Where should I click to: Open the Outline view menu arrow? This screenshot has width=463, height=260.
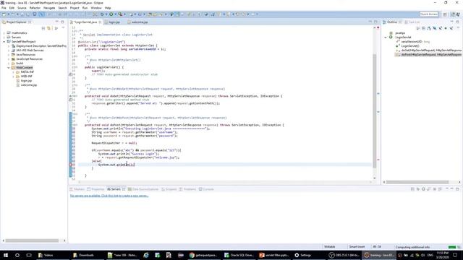[x=458, y=28]
